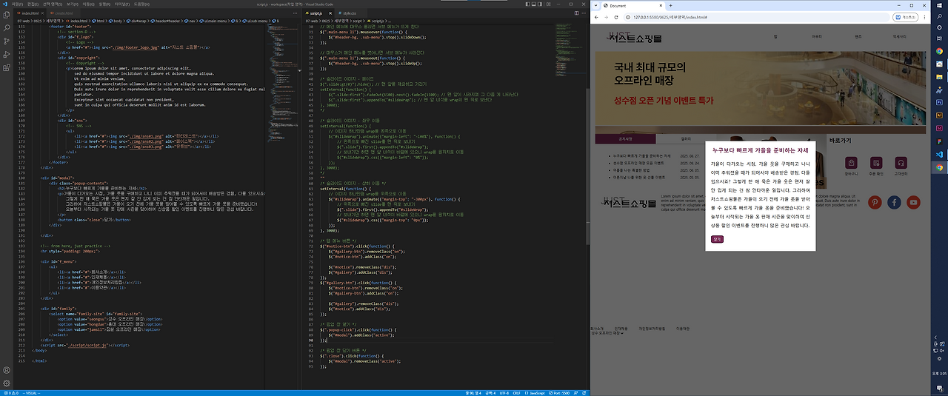The image size is (948, 396).
Task: Switch to the script.js editor tab
Action: (x=317, y=13)
